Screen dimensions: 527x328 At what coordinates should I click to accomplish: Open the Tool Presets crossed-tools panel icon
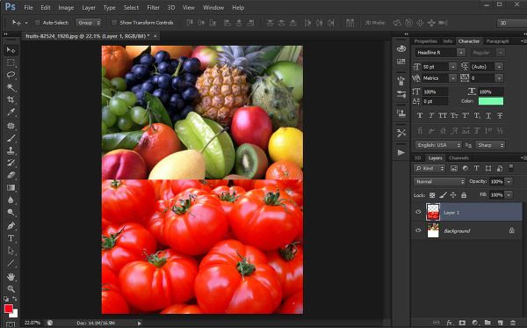coord(401,133)
